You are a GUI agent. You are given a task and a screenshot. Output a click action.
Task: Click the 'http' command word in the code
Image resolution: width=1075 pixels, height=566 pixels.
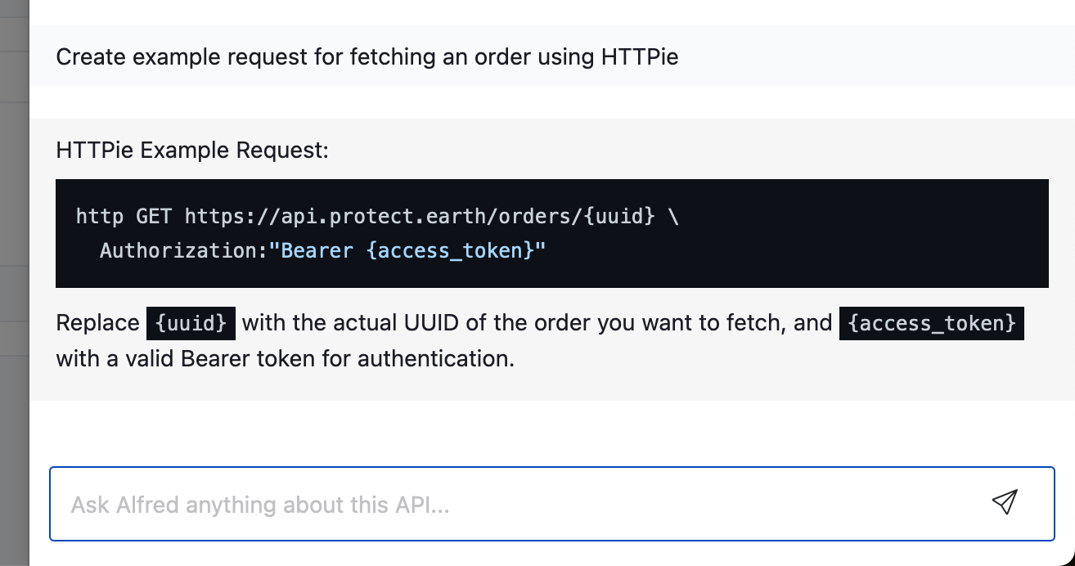100,217
